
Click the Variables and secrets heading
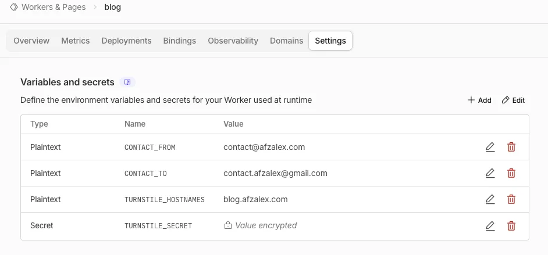67,82
